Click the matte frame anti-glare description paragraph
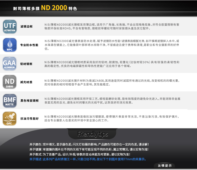 pos(112,101)
